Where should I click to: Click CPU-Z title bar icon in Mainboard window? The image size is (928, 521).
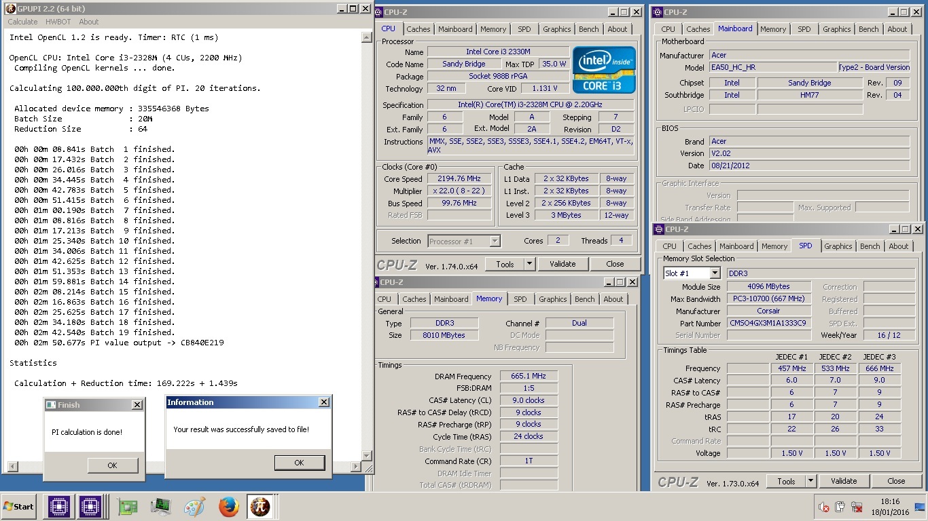[656, 12]
